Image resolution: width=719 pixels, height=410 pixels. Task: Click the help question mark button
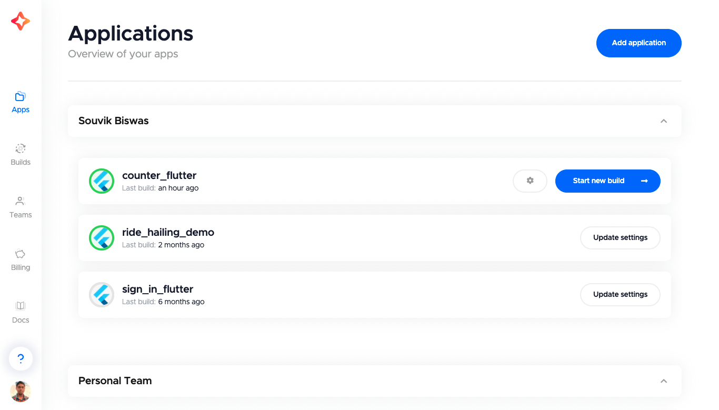21,359
